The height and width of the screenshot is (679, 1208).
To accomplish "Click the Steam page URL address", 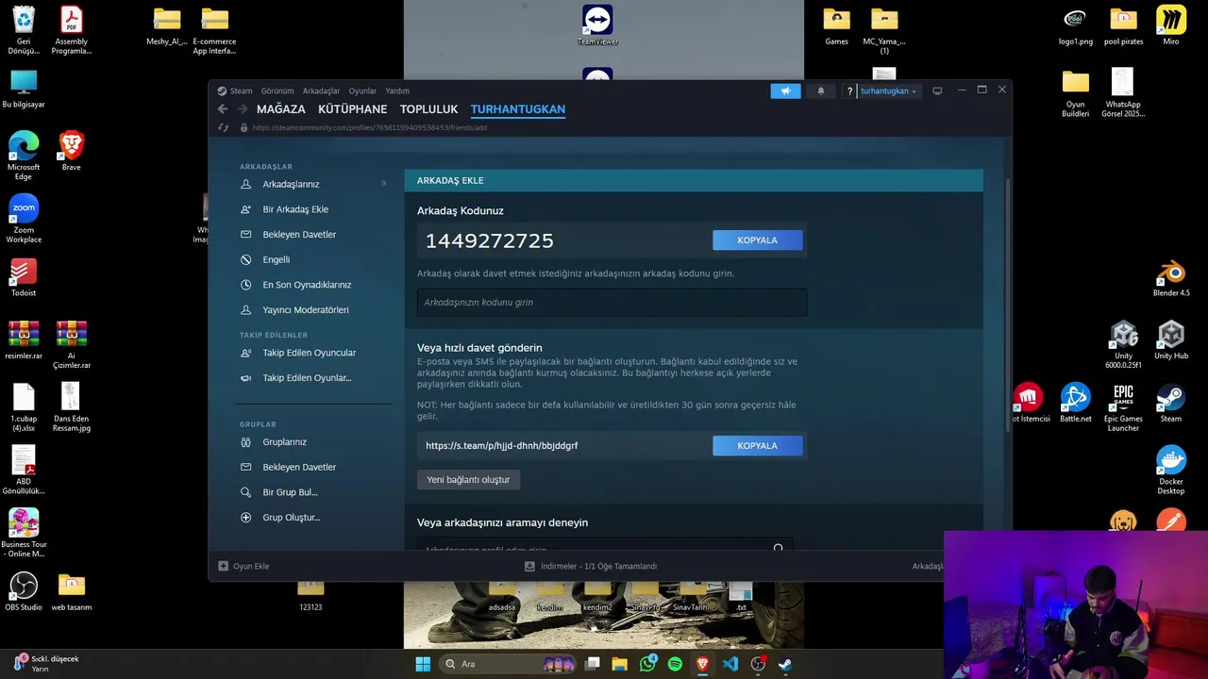I will click(370, 127).
